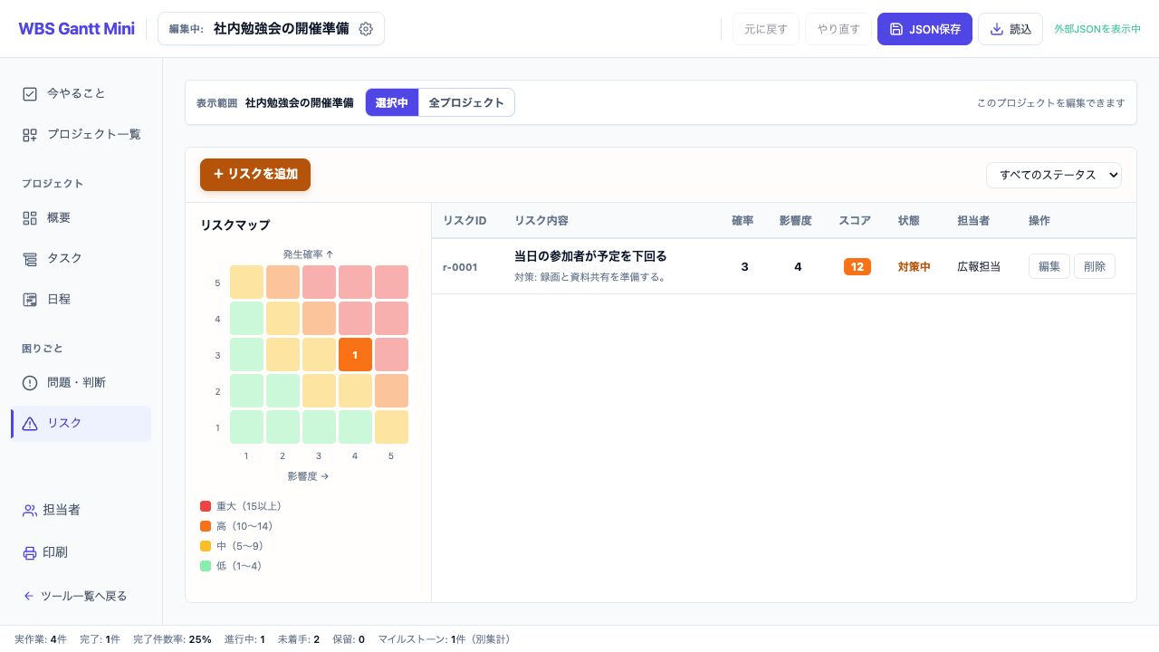Click the 日程 calendar icon

click(x=30, y=299)
